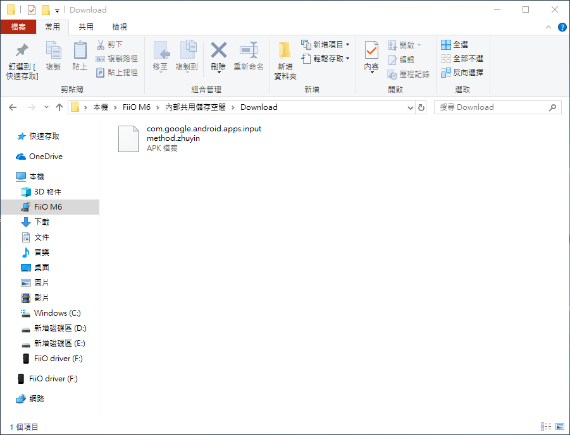Expand the Properties (內容) dropdown arrow
This screenshot has width=570, height=435.
click(x=371, y=72)
